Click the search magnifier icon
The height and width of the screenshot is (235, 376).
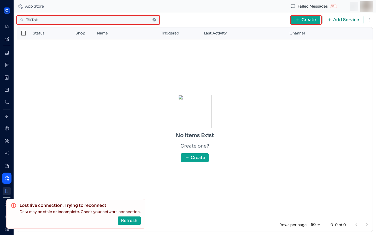(22, 20)
